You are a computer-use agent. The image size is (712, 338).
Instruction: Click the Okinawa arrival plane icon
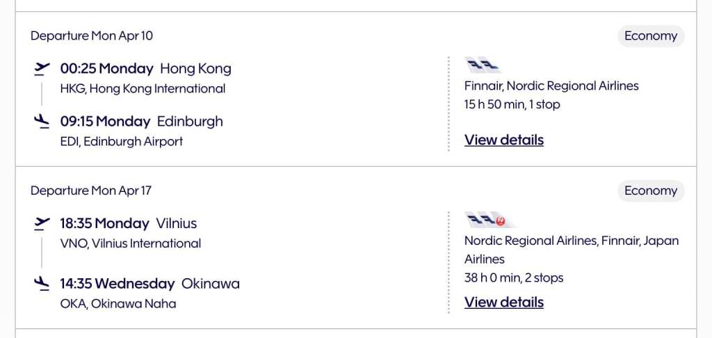(x=42, y=284)
